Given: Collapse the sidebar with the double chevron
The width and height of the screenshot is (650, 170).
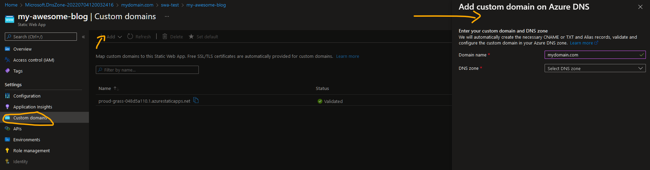Looking at the screenshot, I should pyautogui.click(x=83, y=37).
